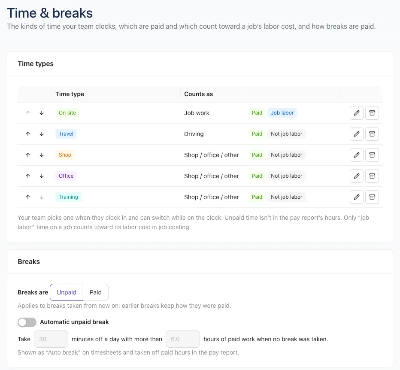Move On site row down

pos(42,113)
